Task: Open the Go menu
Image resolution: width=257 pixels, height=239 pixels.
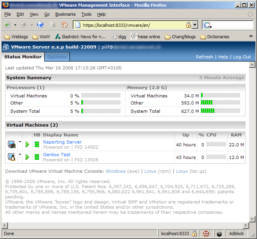Action: (47, 15)
